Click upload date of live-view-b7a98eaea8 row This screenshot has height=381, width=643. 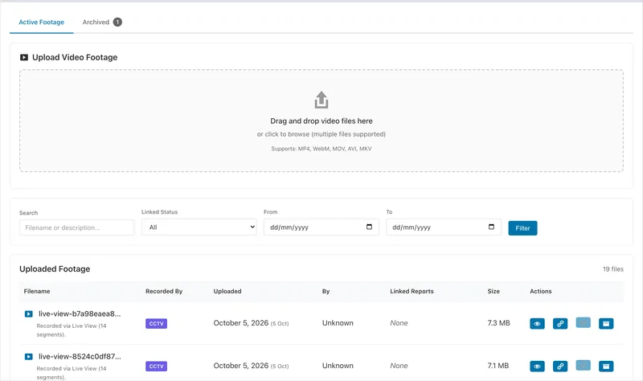pyautogui.click(x=251, y=323)
